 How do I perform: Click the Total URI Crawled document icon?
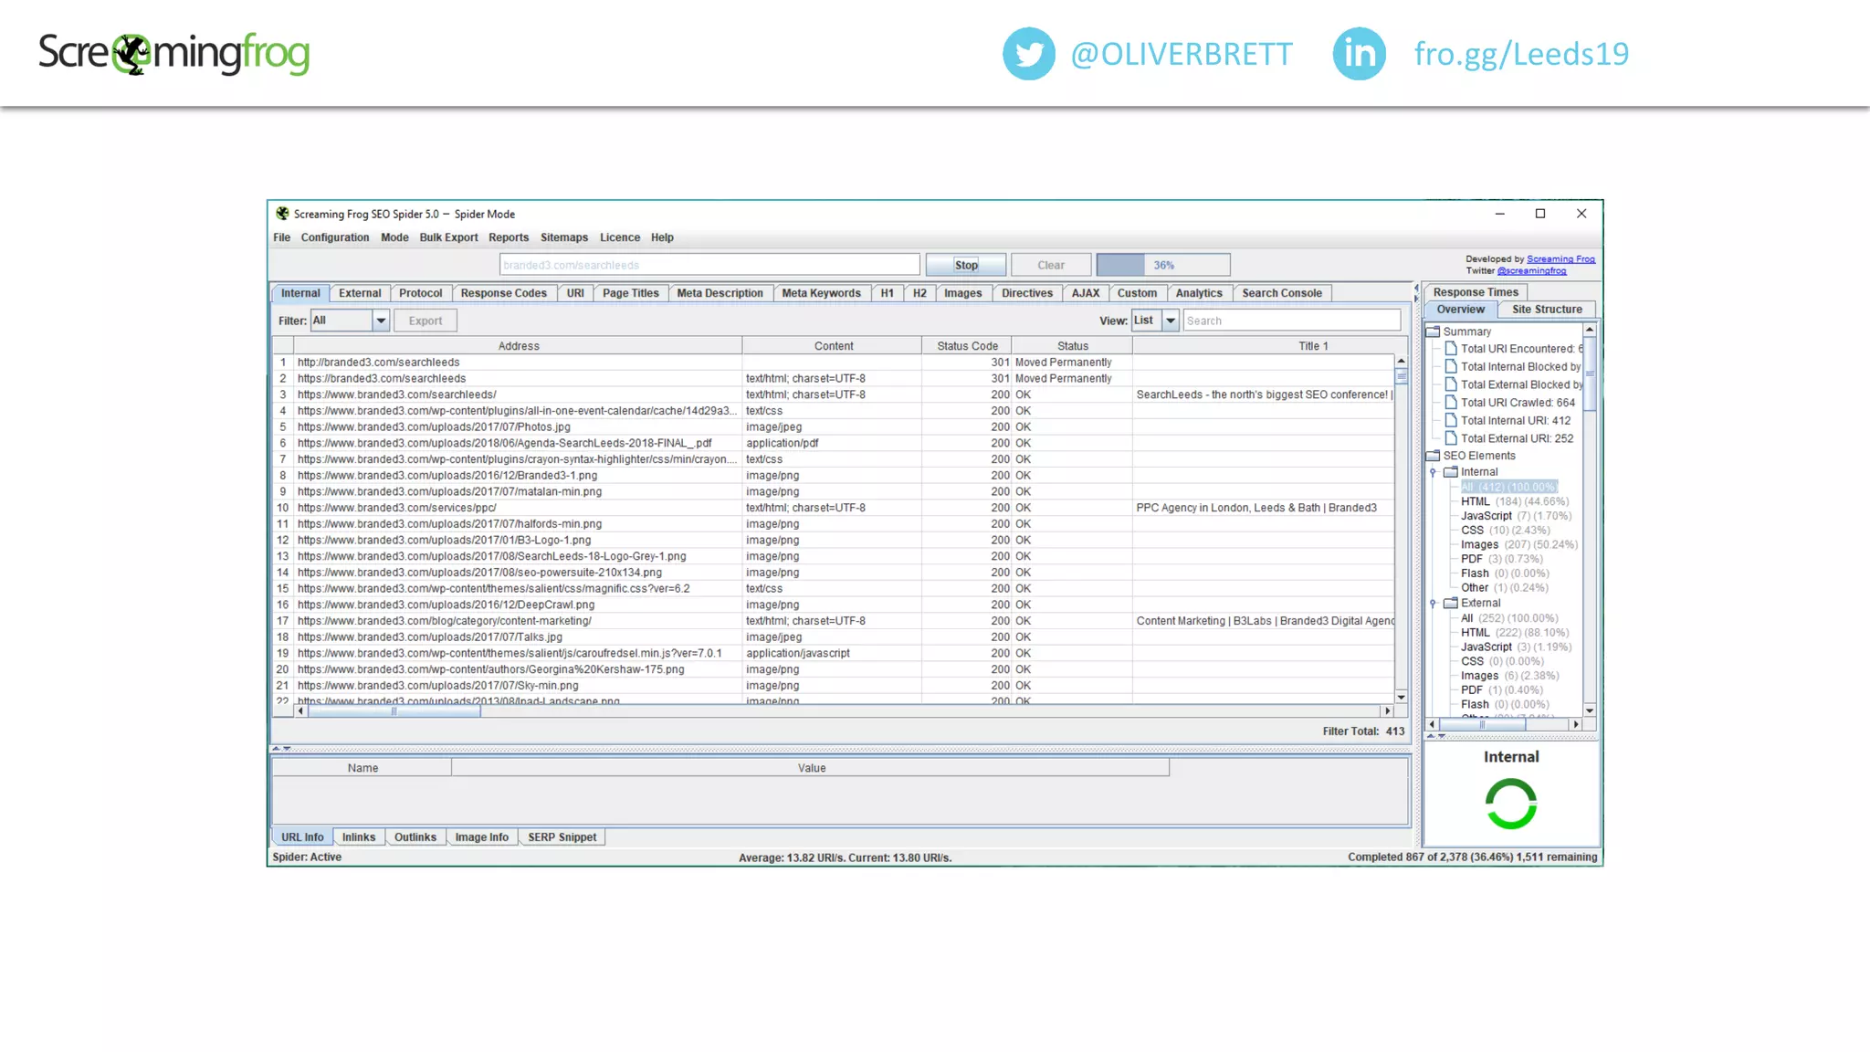tap(1451, 403)
